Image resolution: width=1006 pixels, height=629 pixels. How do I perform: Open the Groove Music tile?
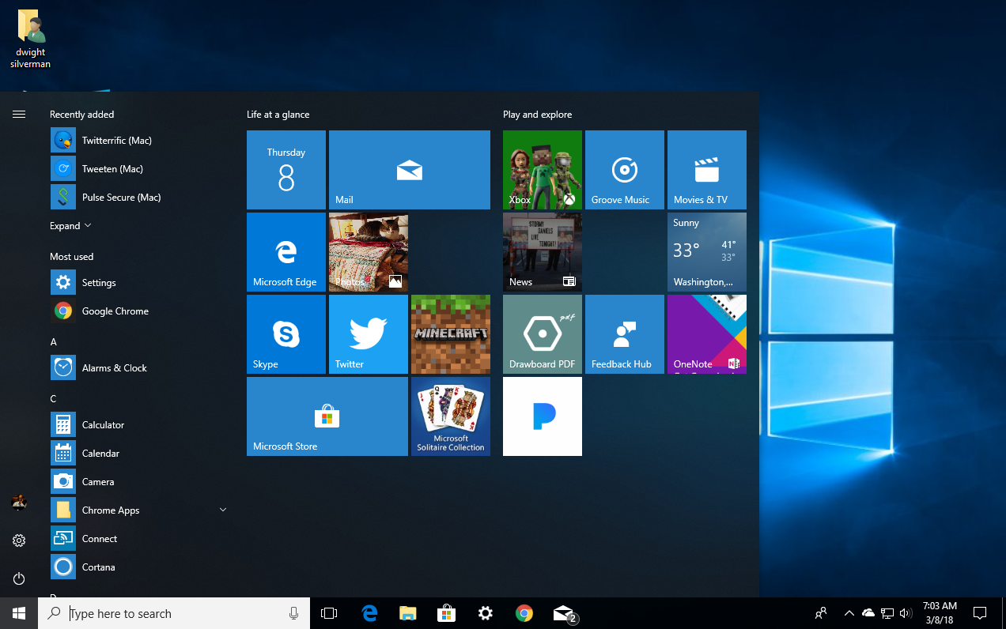click(x=625, y=170)
